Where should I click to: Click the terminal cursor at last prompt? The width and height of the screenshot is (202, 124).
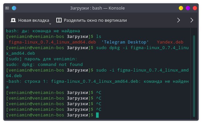(97, 115)
